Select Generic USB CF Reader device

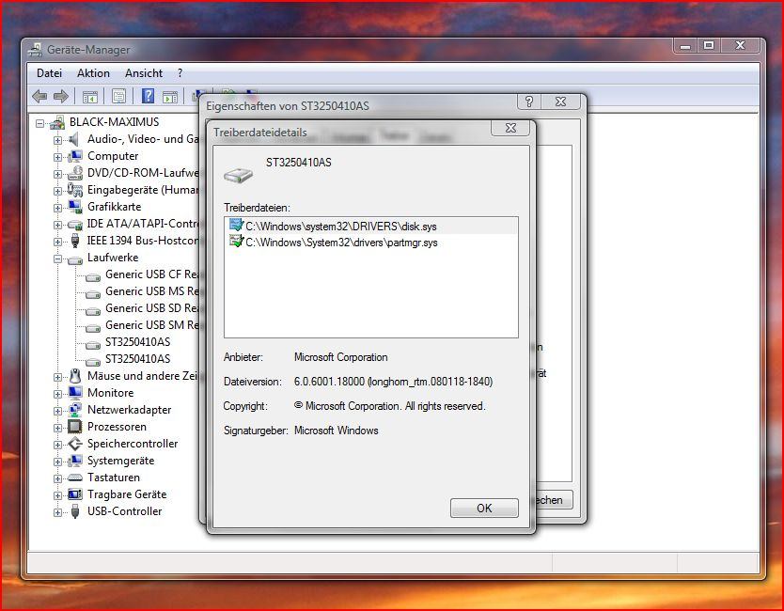[x=152, y=274]
